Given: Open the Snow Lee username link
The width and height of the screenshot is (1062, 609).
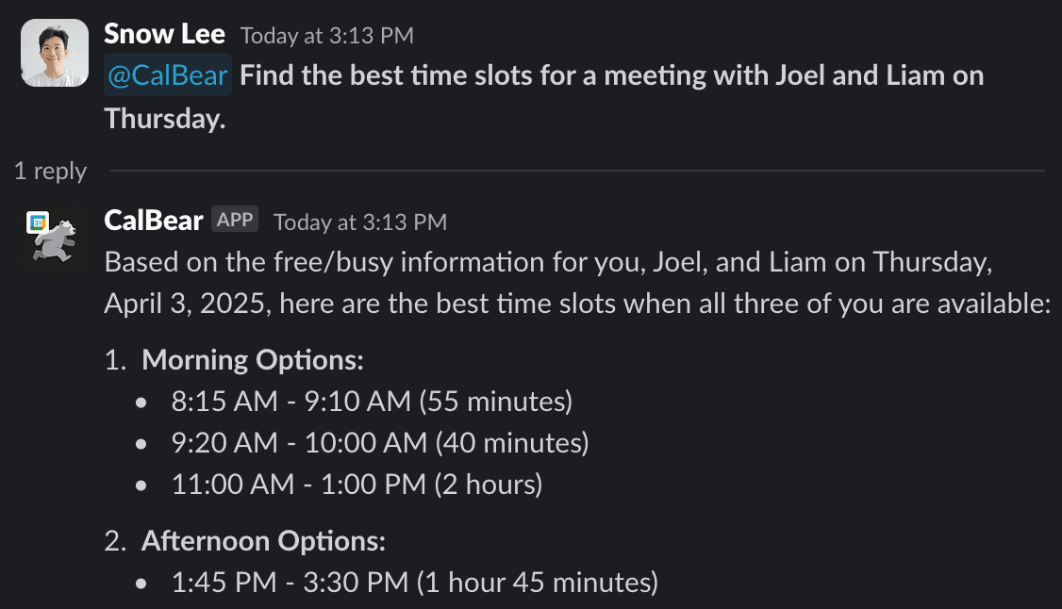Looking at the screenshot, I should pyautogui.click(x=164, y=35).
